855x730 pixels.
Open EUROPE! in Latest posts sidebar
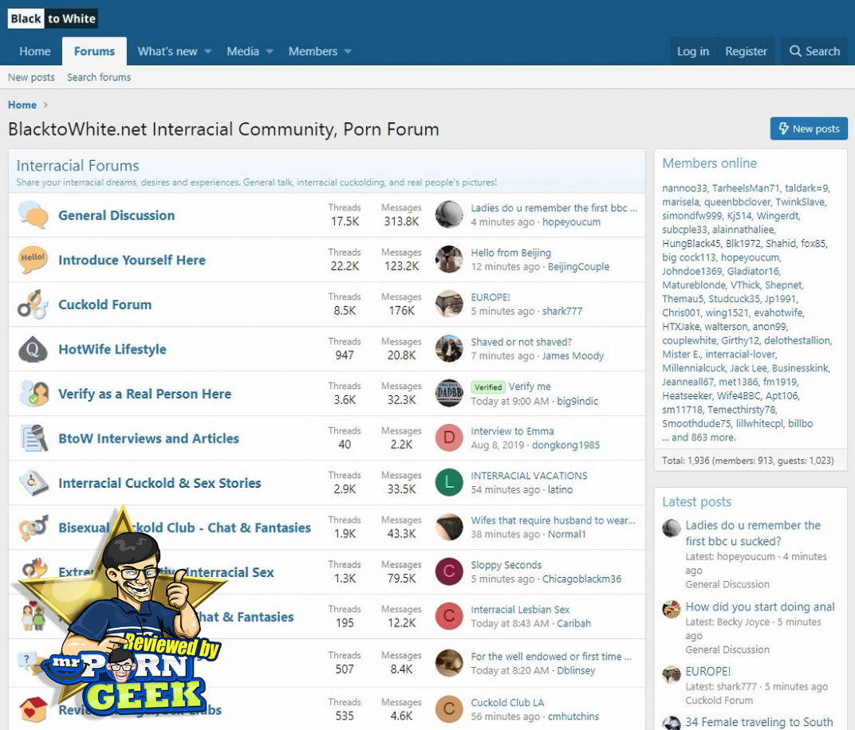[707, 672]
